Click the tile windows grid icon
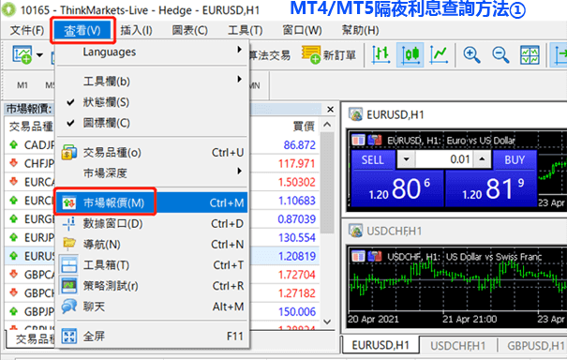The width and height of the screenshot is (567, 360). pyautogui.click(x=530, y=55)
